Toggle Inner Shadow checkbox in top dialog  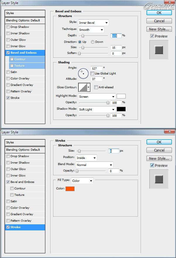point(8,33)
